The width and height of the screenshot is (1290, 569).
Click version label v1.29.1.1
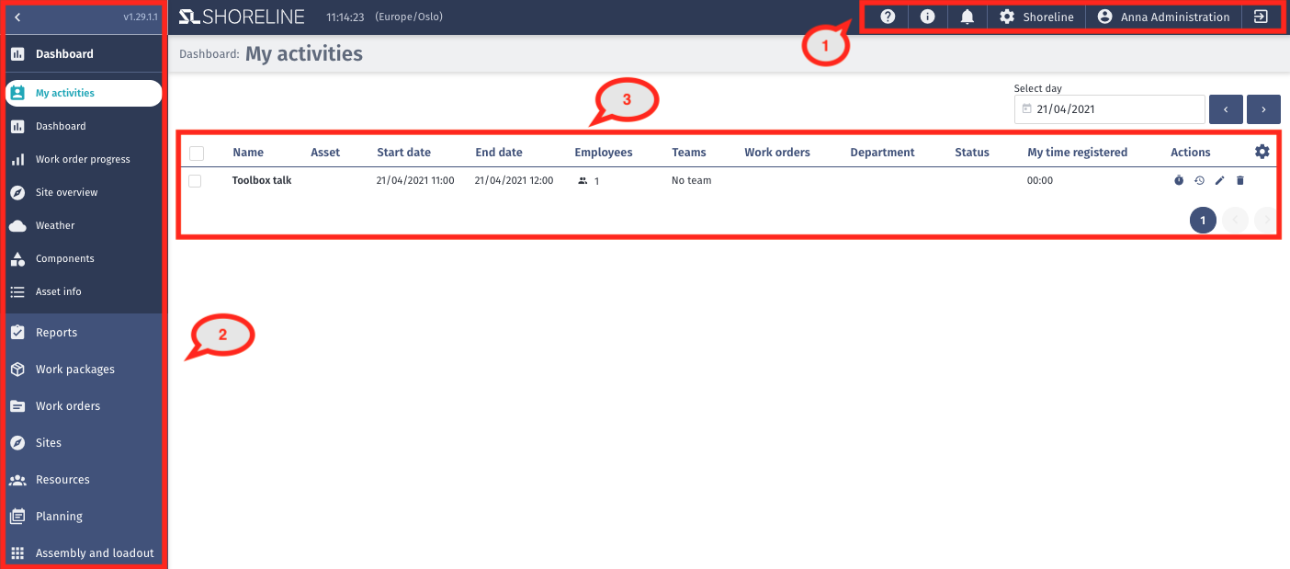(x=141, y=17)
